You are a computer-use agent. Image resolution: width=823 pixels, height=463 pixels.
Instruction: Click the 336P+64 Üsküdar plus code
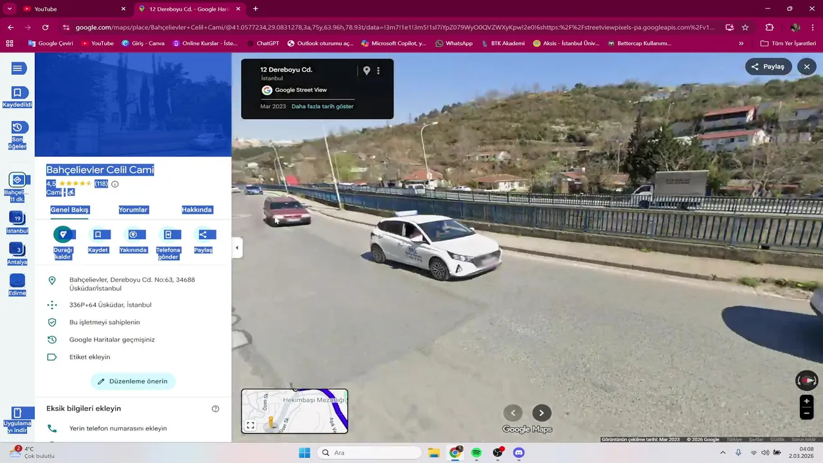[x=110, y=305]
